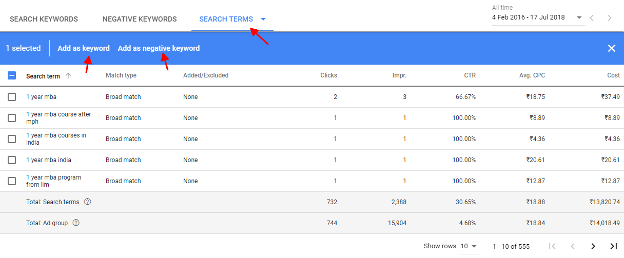Screen dimensions: 624x258
Task: Sort table by Cost column header
Action: pyautogui.click(x=614, y=75)
